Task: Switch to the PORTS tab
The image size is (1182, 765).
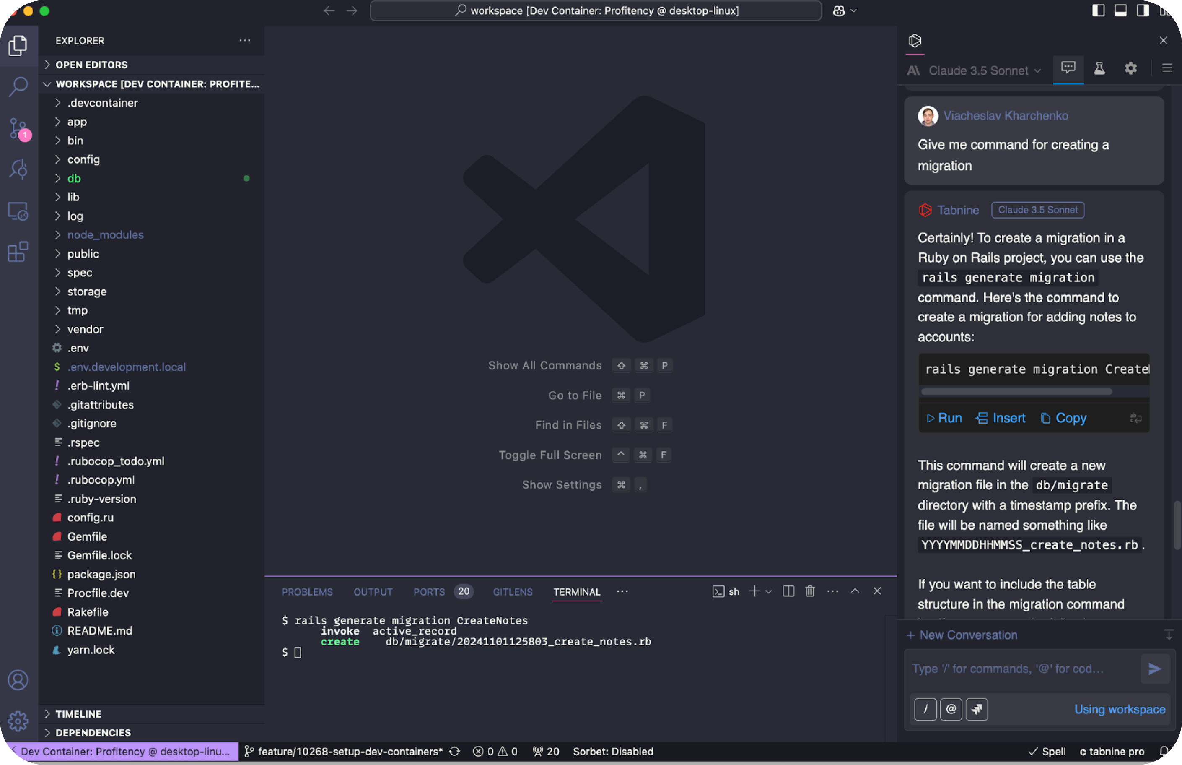Action: (x=429, y=592)
